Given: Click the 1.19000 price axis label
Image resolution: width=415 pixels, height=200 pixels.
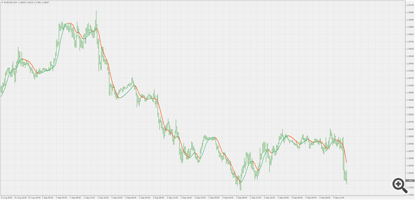Looking at the screenshot, I should (410, 100).
